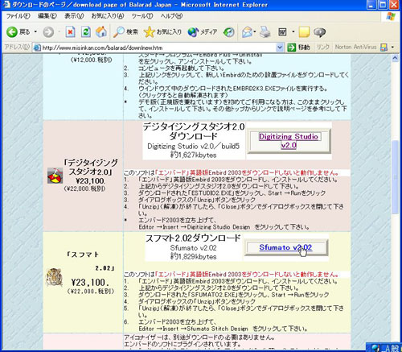
Task: Click the Digitizing Studio product icon
Action: 55,176
